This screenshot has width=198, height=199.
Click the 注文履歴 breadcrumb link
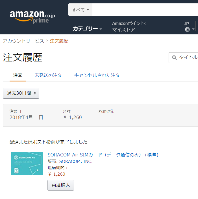tap(59, 41)
